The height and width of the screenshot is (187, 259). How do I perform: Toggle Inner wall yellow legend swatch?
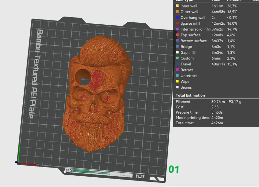(x=177, y=6)
